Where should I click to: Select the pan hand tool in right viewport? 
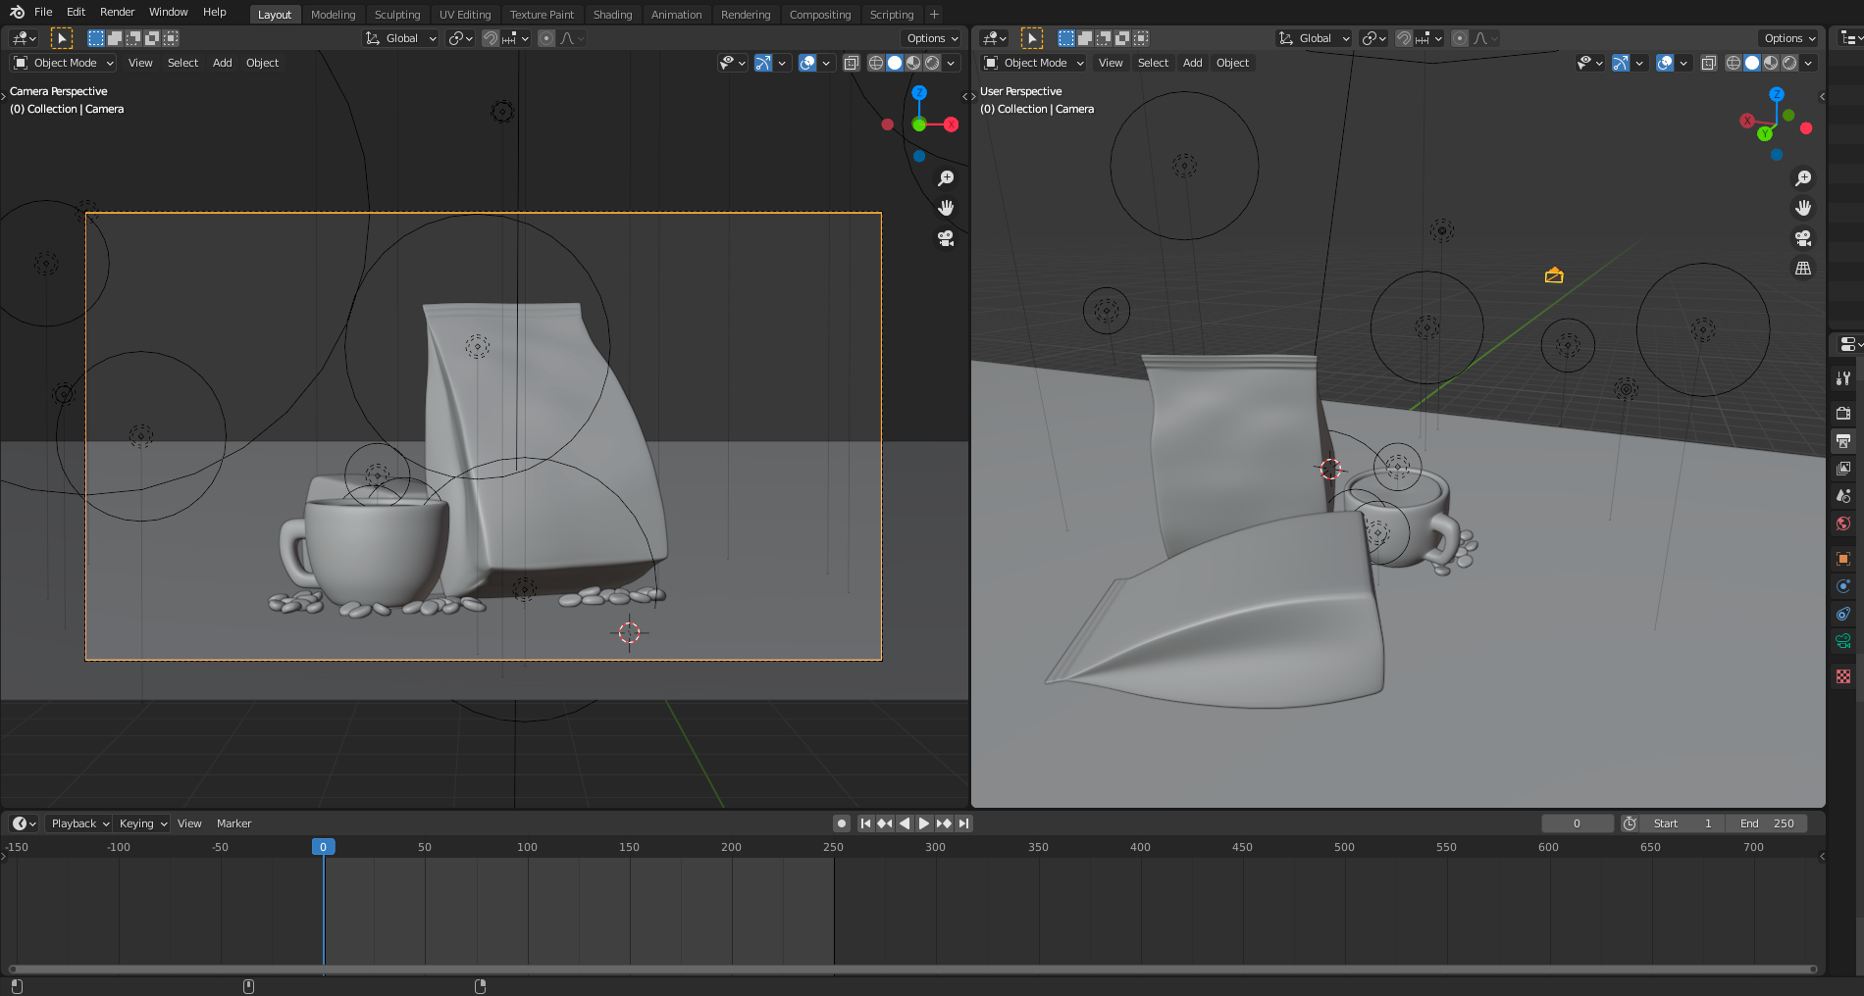click(1803, 208)
